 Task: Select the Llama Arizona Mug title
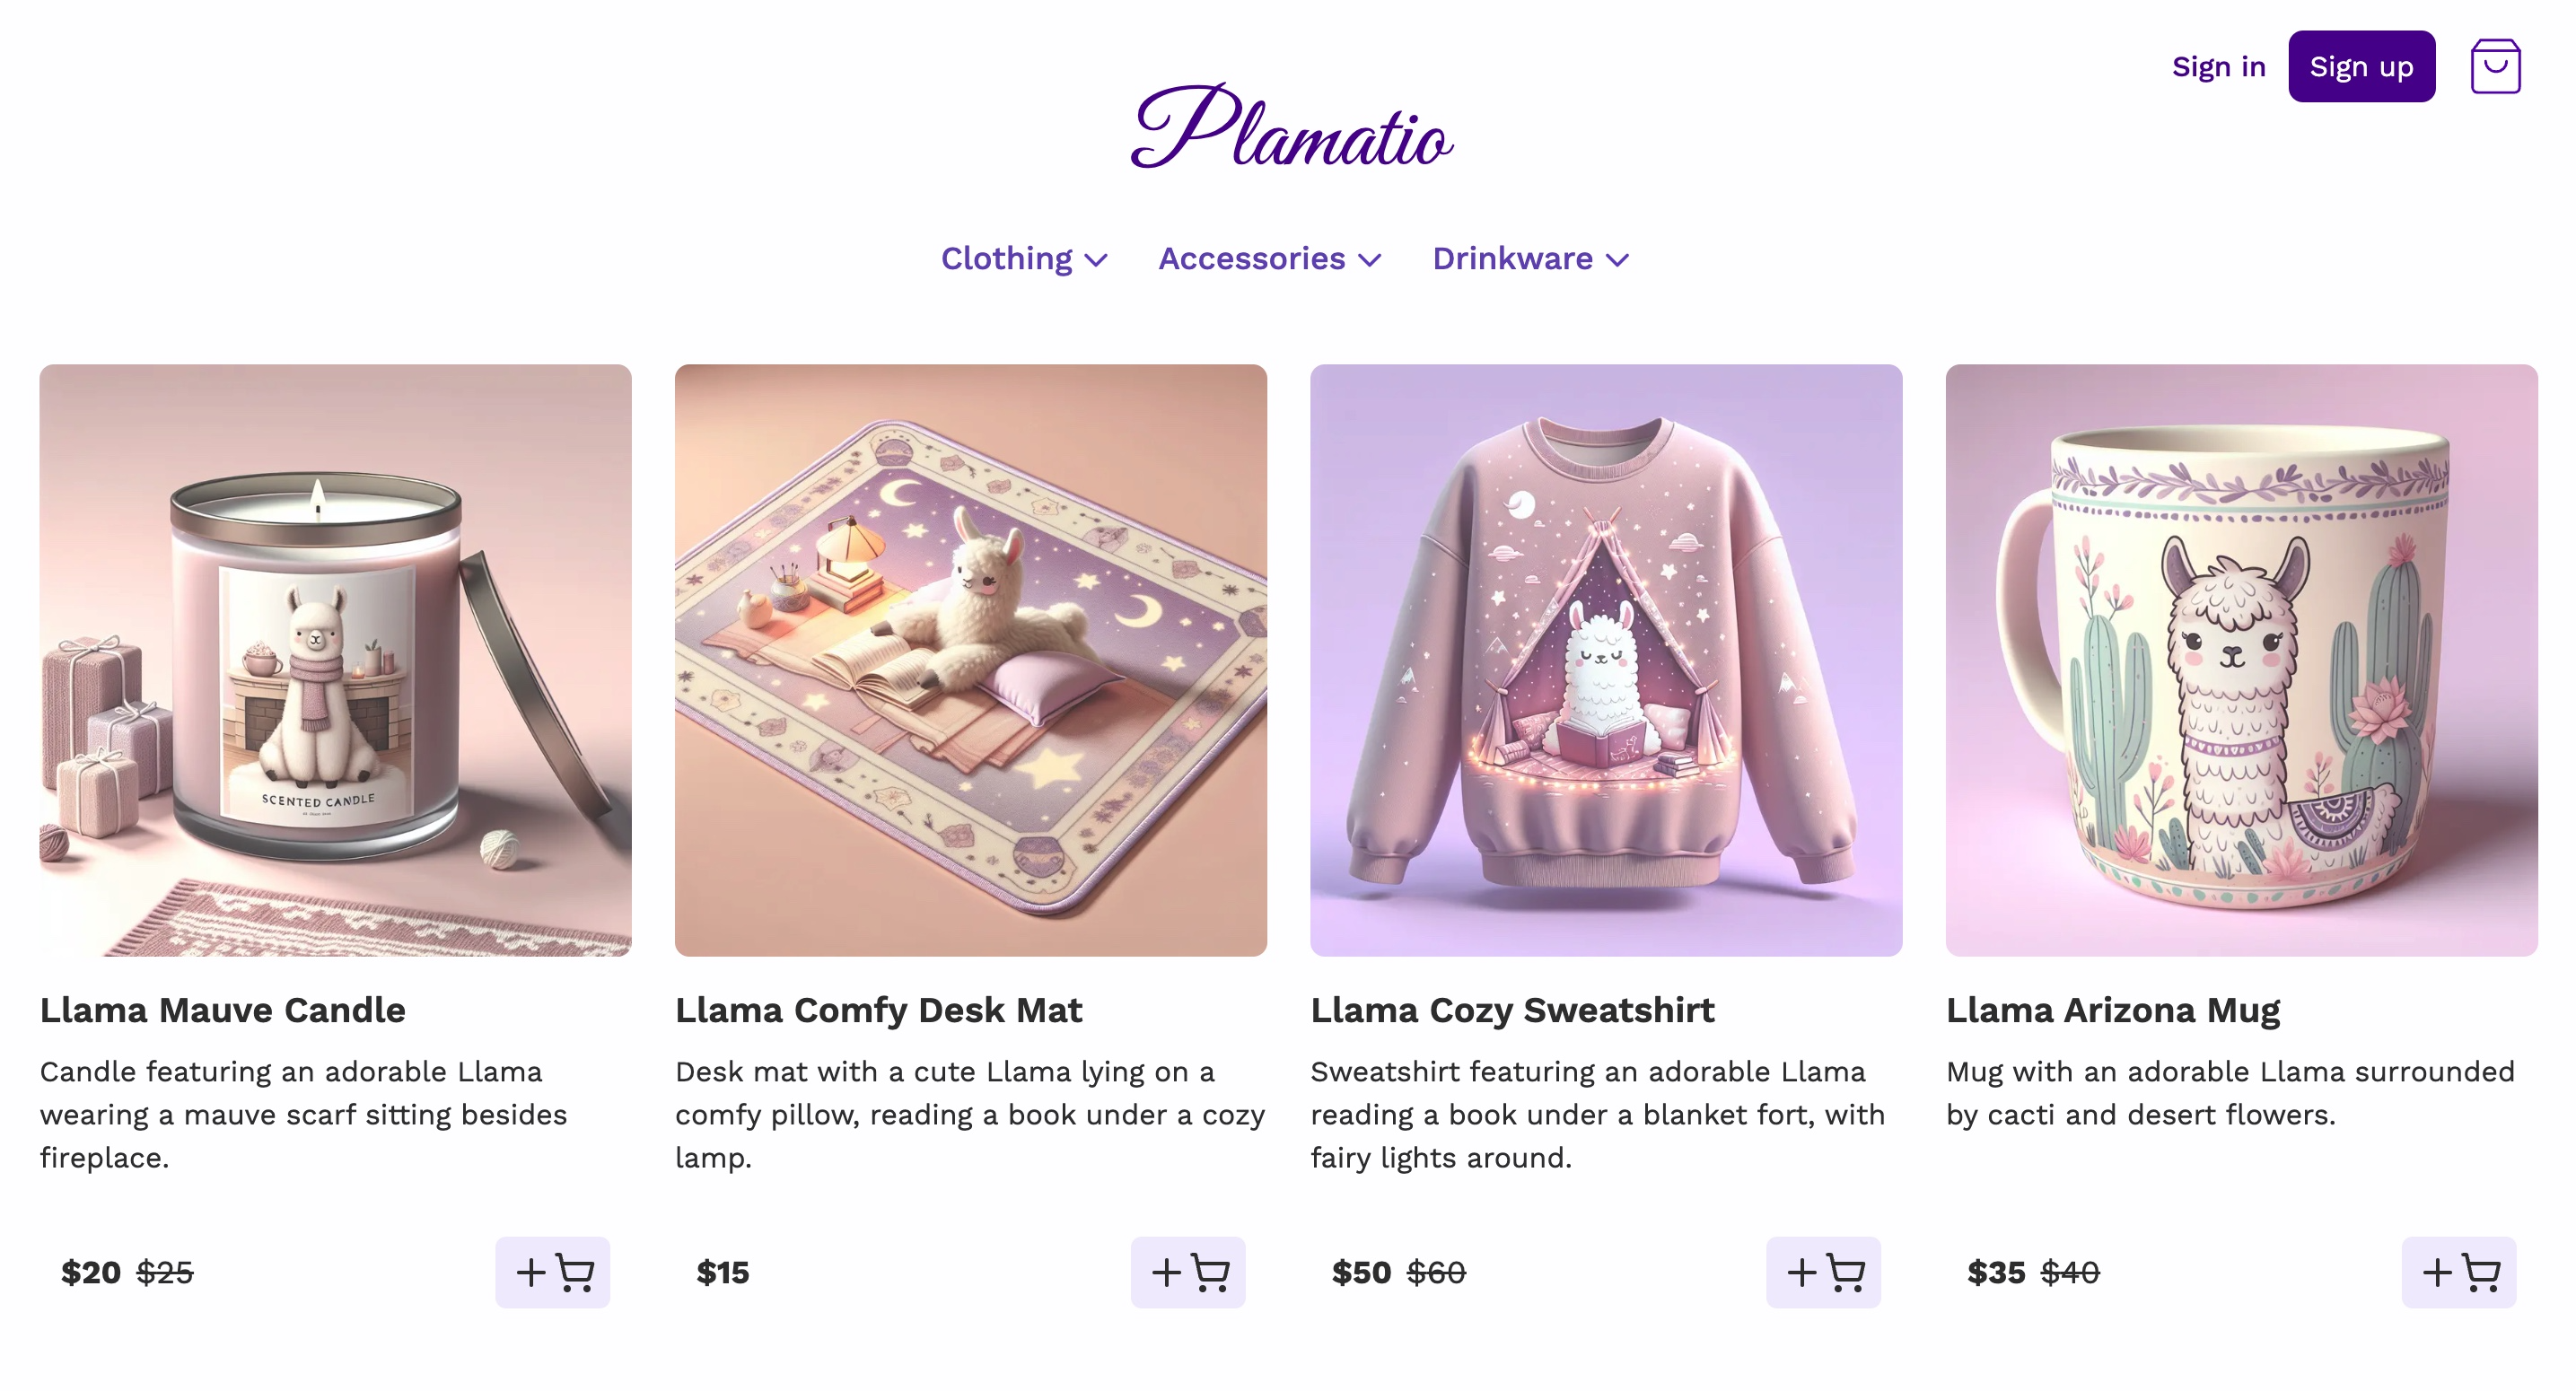[x=2113, y=1010]
